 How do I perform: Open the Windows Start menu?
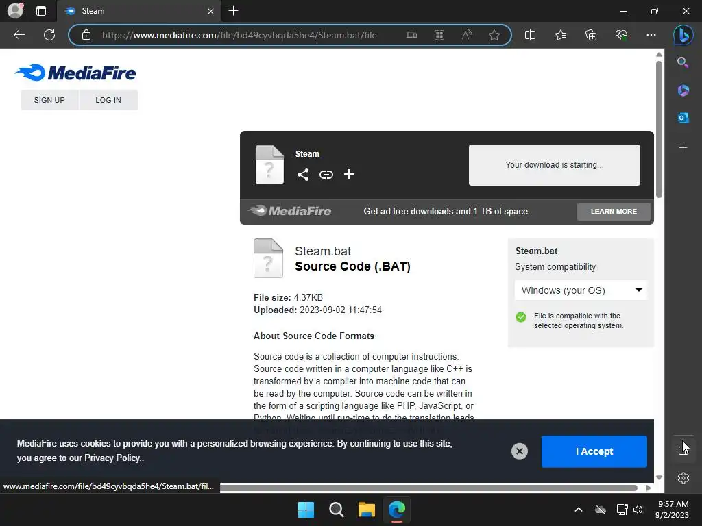coord(306,510)
